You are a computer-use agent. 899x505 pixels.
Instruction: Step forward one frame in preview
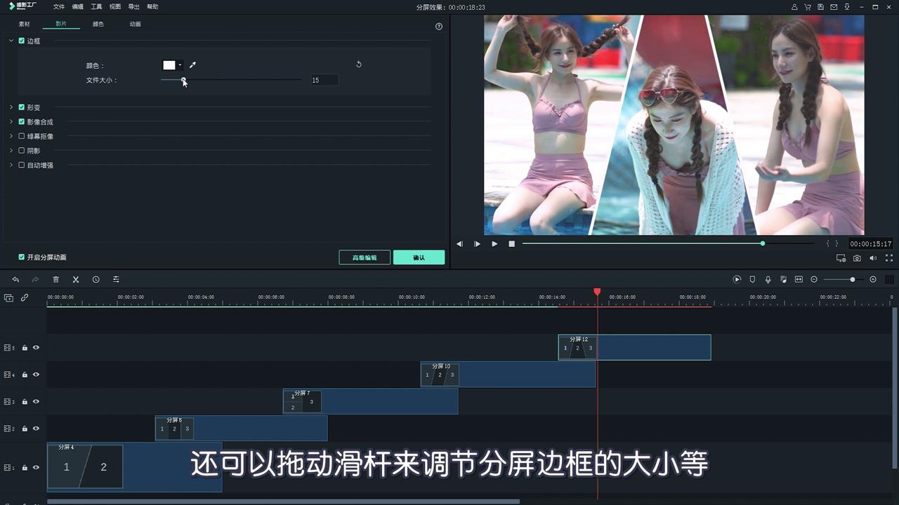coord(477,244)
